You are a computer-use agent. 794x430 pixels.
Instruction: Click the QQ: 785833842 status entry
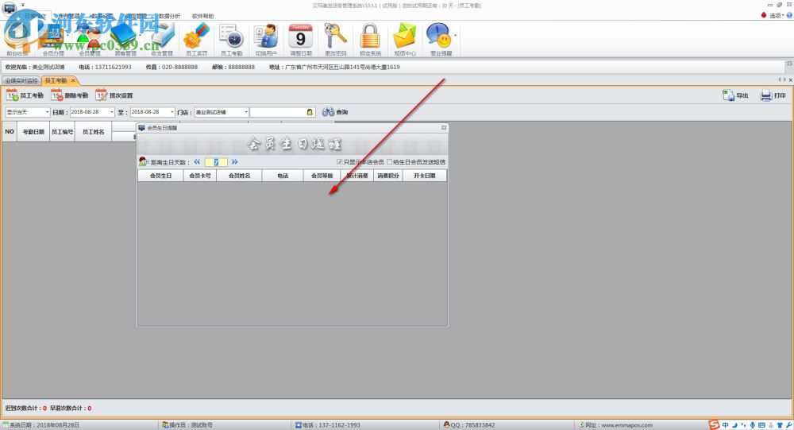tap(469, 425)
